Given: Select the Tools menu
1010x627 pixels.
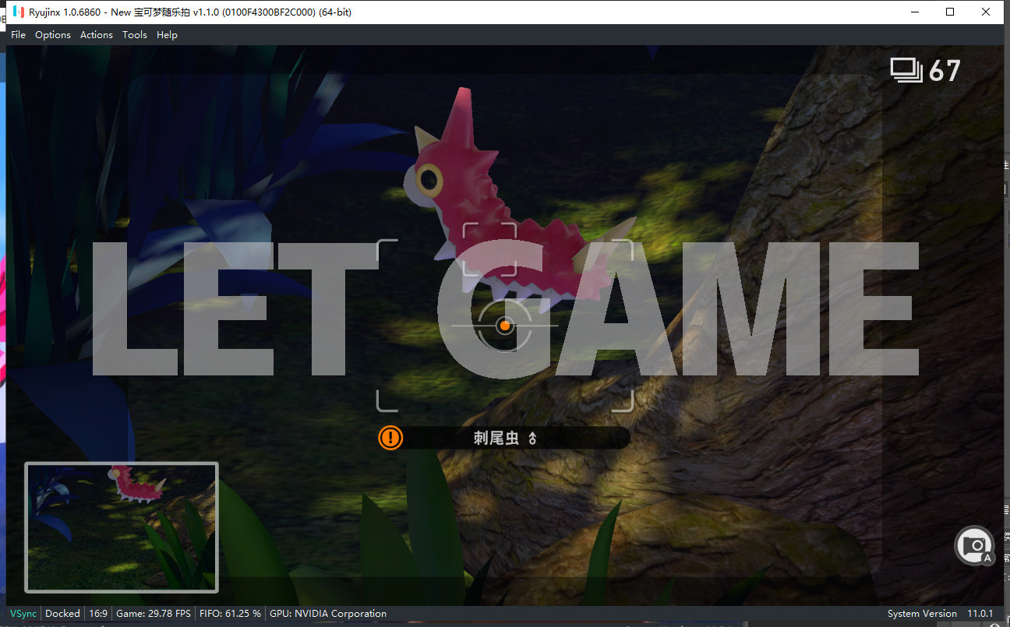Looking at the screenshot, I should [x=135, y=35].
